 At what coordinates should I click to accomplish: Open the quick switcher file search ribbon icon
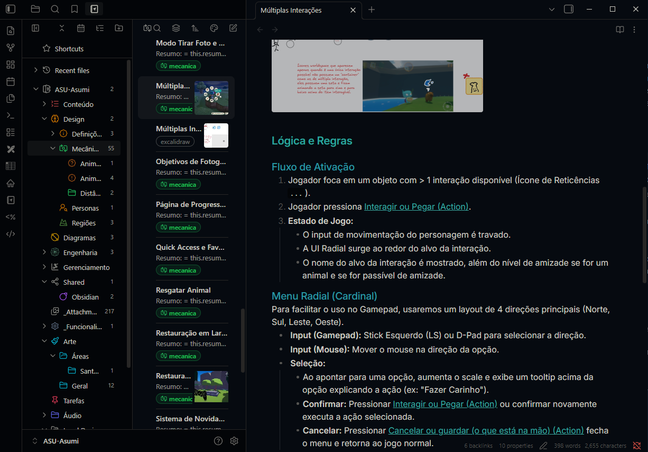click(x=11, y=31)
